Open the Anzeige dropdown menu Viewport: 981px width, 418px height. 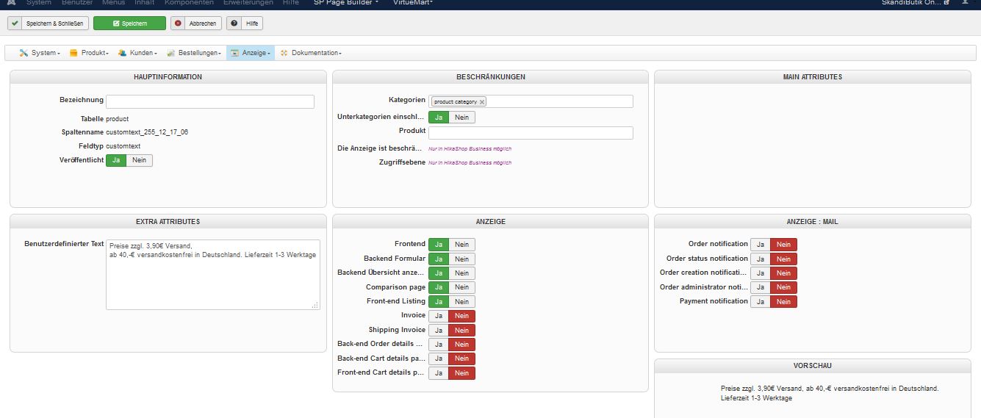(x=251, y=53)
